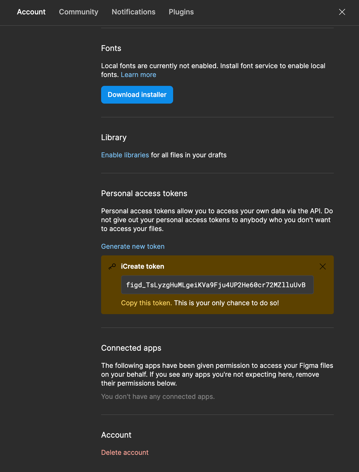Image resolution: width=359 pixels, height=472 pixels.
Task: Select the Account tab
Action: 31,12
